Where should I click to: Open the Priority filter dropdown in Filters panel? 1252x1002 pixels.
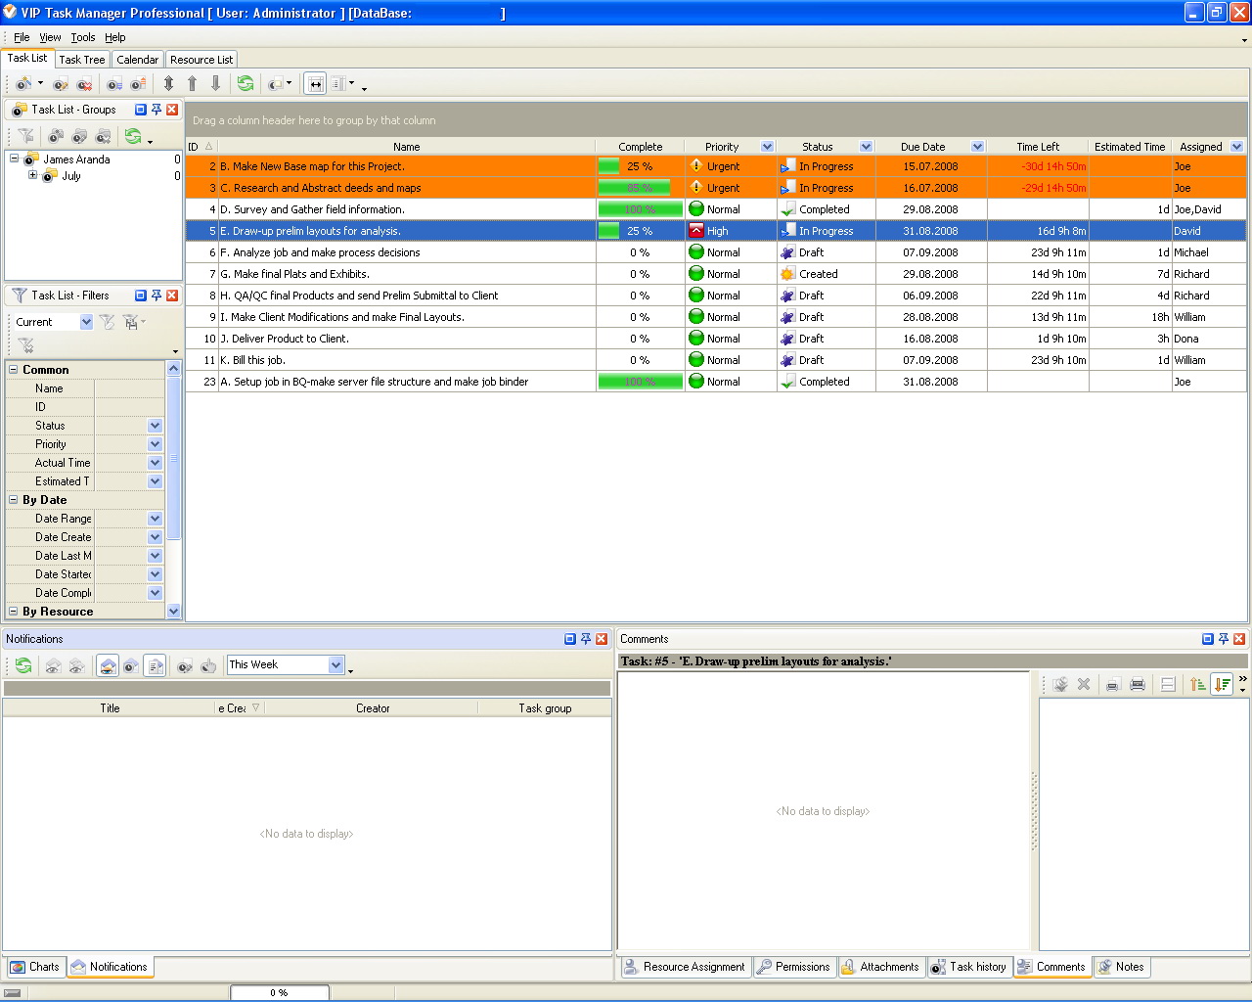pyautogui.click(x=155, y=444)
